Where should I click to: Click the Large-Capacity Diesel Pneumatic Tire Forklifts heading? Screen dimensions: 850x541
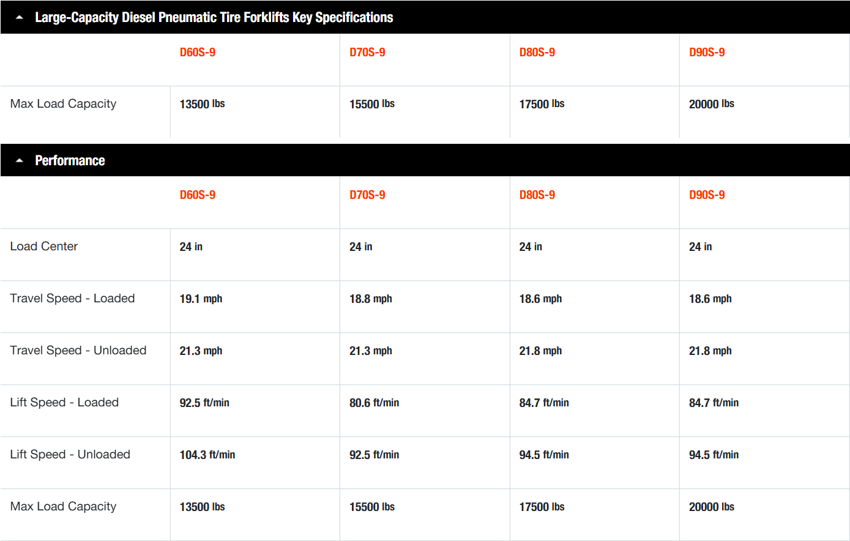click(x=214, y=17)
